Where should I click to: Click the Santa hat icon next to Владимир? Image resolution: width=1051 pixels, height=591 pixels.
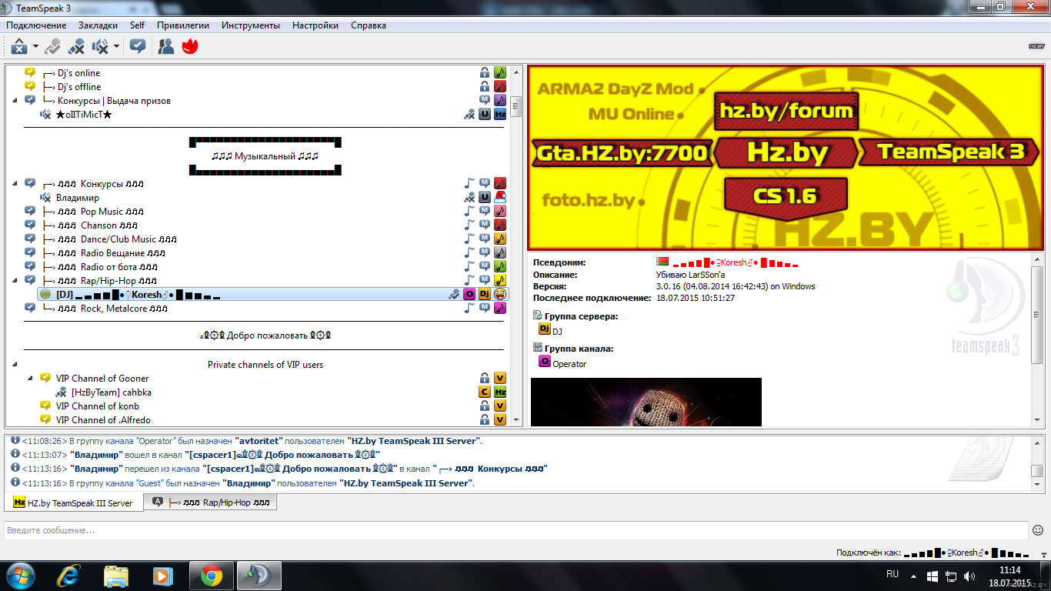(x=500, y=198)
